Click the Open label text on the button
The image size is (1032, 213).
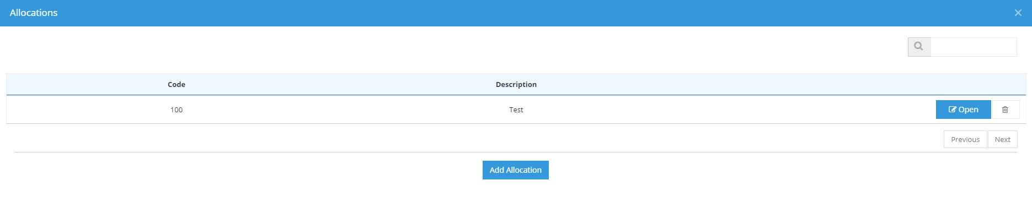point(969,110)
